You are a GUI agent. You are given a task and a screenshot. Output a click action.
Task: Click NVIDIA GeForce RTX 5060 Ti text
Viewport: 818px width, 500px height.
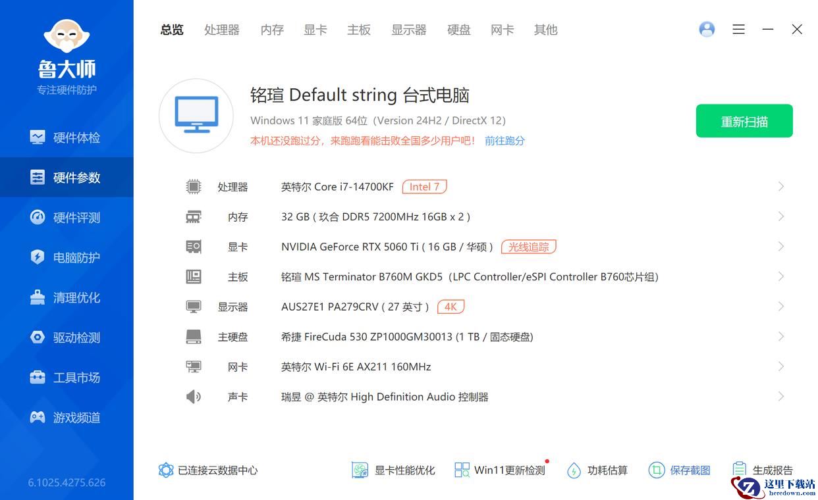click(388, 247)
